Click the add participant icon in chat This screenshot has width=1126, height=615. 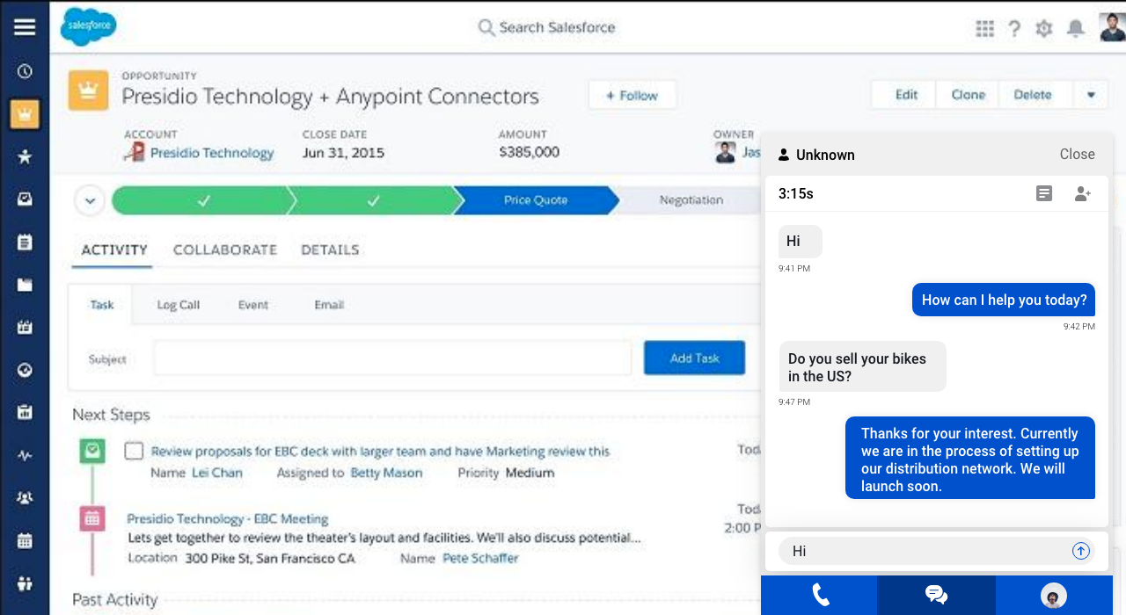[x=1083, y=193]
